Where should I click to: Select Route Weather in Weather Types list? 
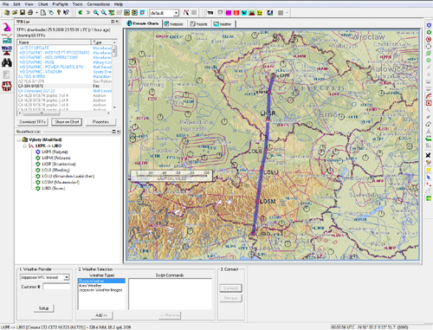(x=101, y=281)
